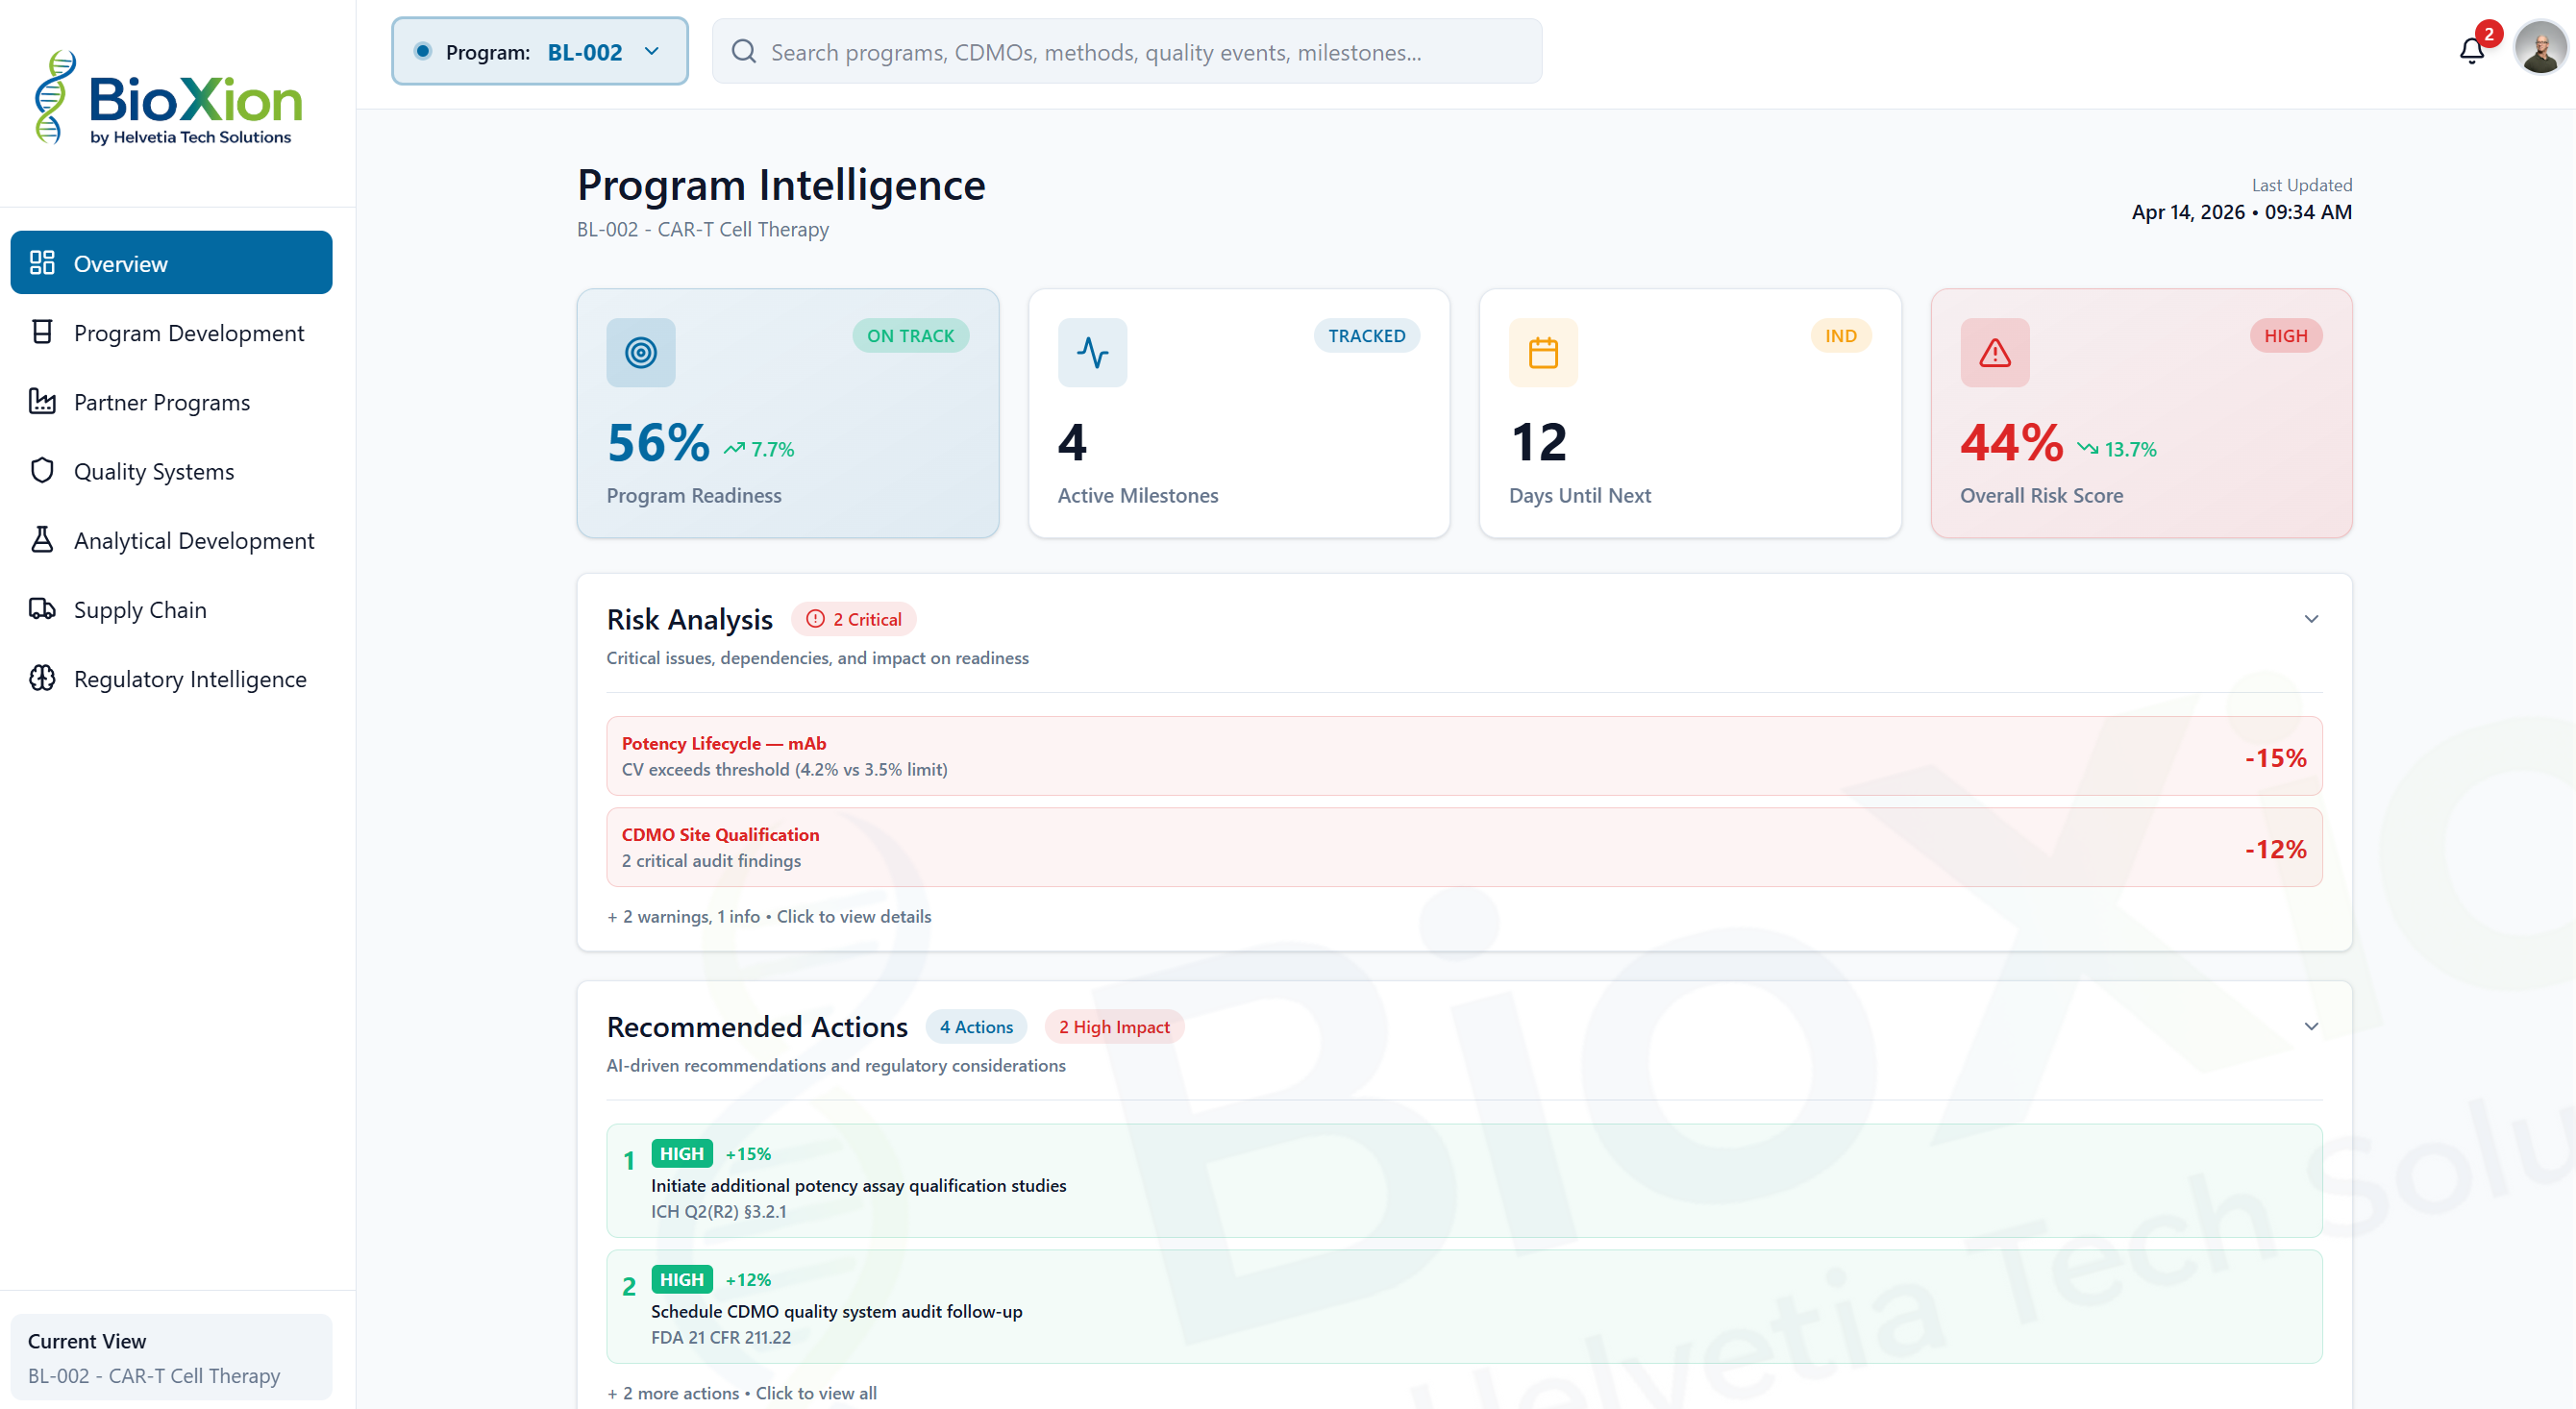
Task: Click the +15% tag on action 1
Action: click(748, 1153)
